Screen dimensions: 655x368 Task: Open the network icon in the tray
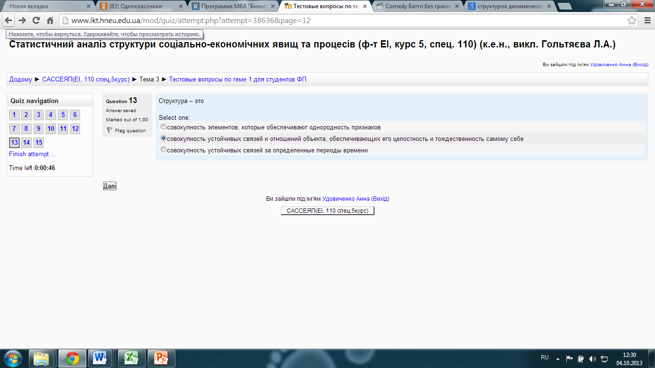[x=604, y=358]
